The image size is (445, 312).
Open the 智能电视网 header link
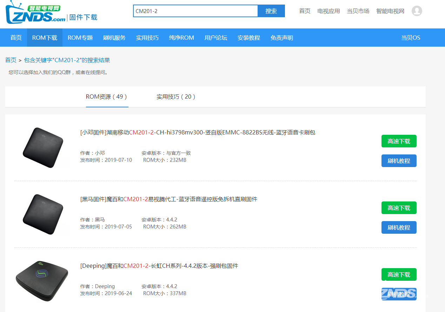click(390, 11)
